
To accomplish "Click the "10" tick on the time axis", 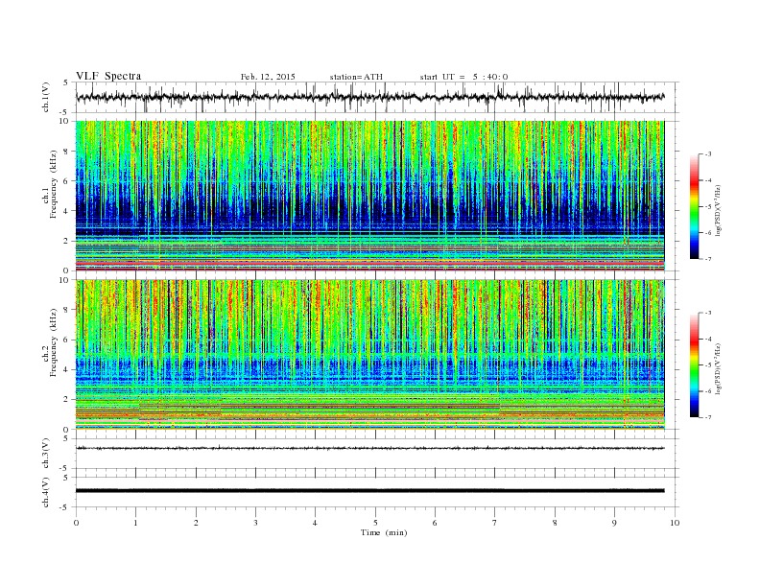I will pos(675,523).
